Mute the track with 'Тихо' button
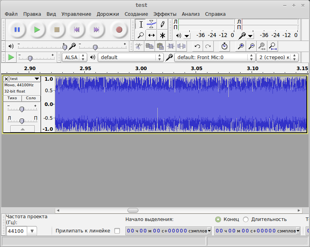 [12, 98]
